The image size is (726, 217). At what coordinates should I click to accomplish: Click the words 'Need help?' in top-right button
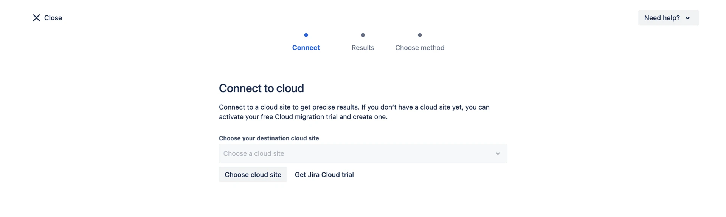point(662,18)
